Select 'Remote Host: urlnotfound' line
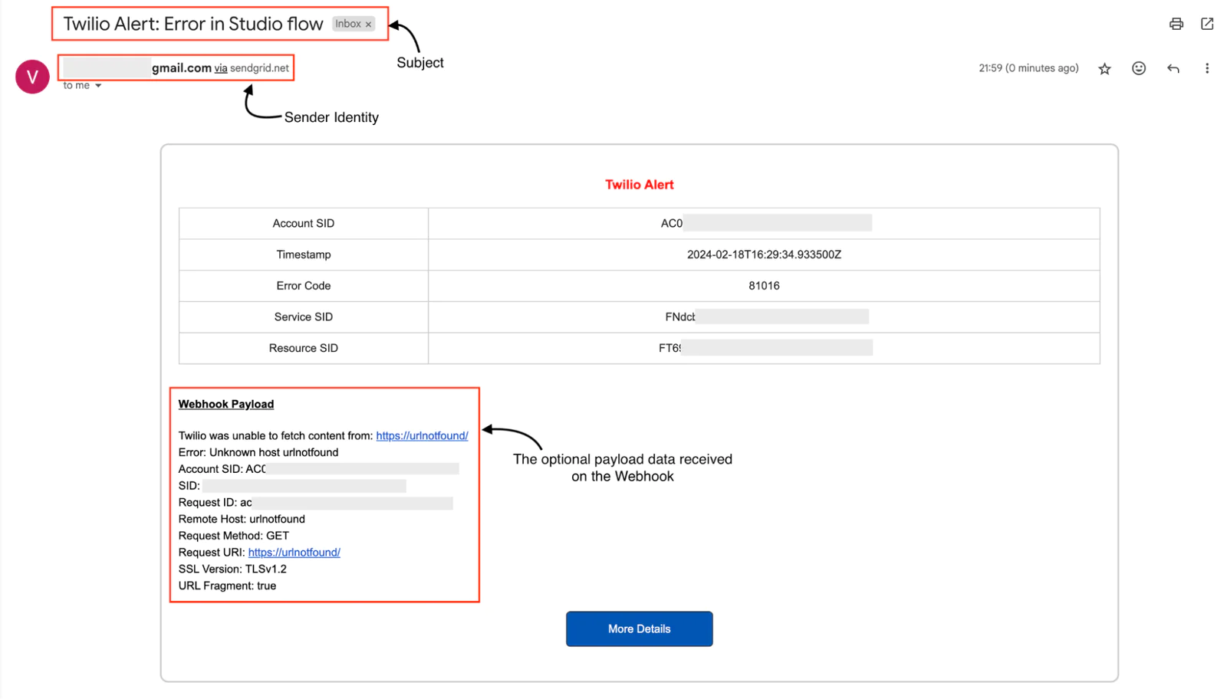 pyautogui.click(x=242, y=519)
